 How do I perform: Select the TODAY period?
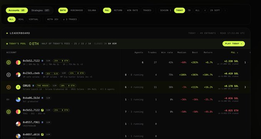click(x=180, y=10)
